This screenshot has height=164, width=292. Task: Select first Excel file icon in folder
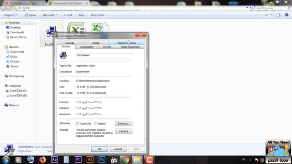tap(76, 28)
